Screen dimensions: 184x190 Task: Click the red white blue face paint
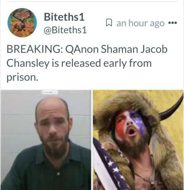[130, 125]
